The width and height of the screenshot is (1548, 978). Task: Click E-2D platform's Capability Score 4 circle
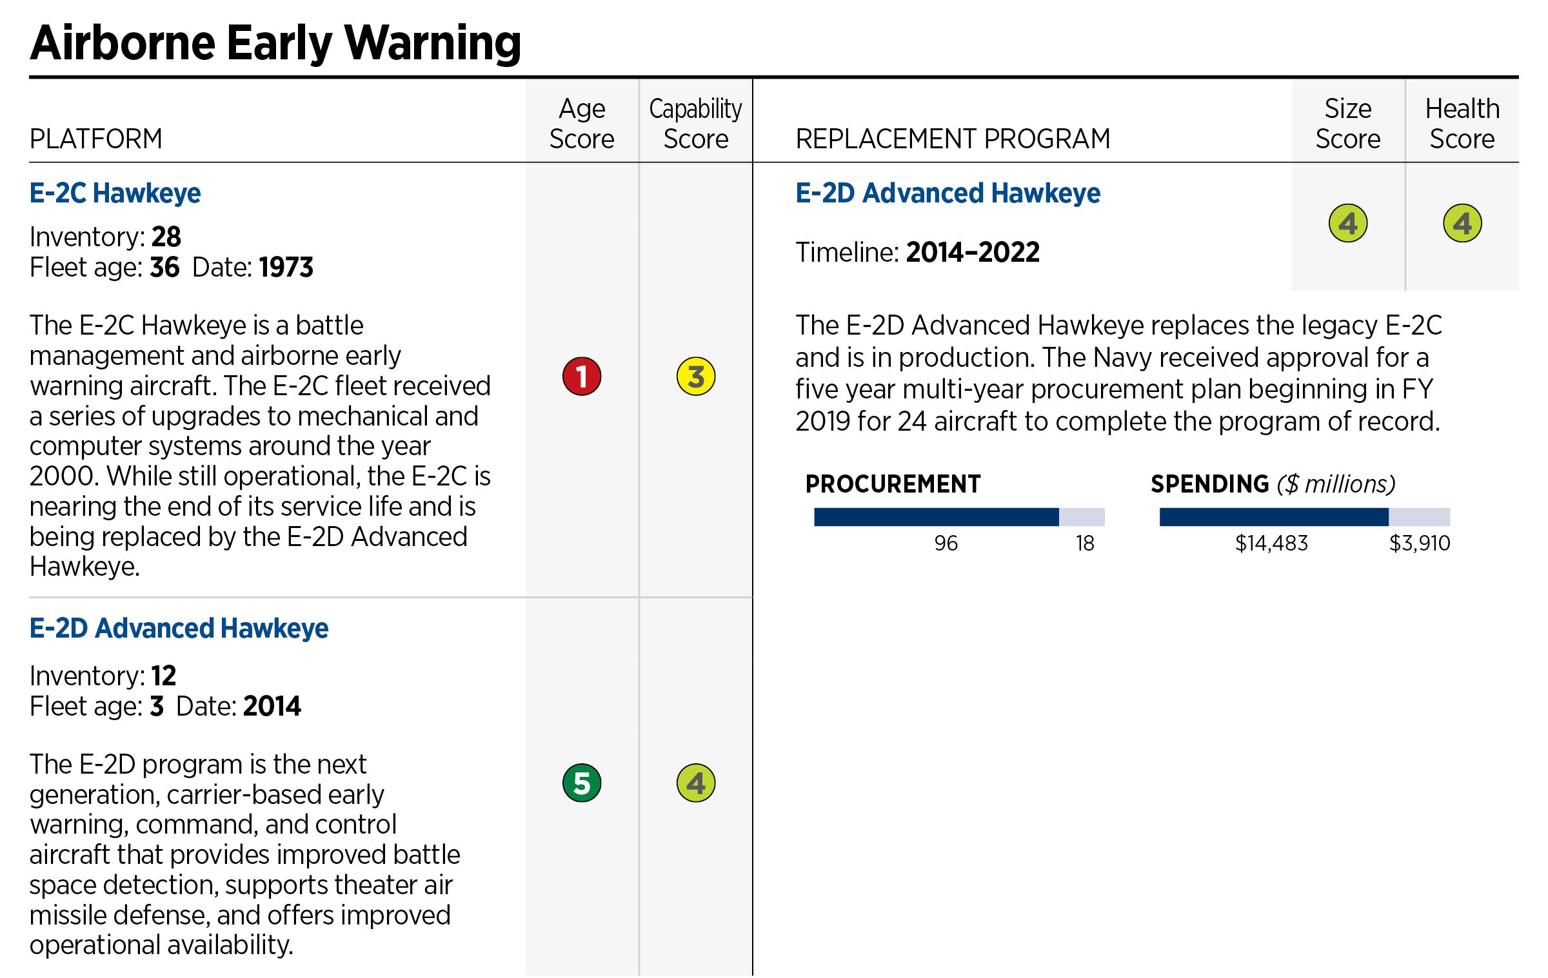click(x=695, y=783)
